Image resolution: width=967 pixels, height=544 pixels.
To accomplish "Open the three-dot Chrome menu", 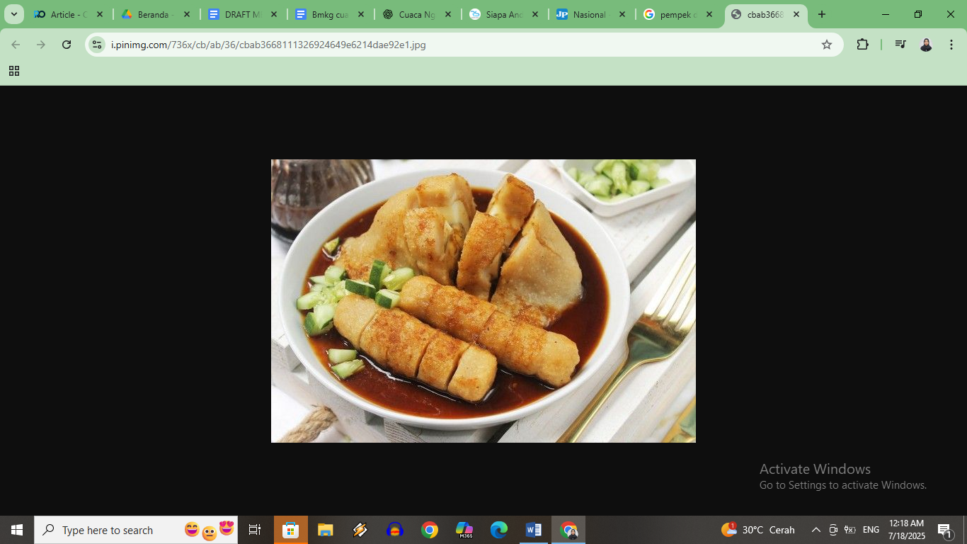I will (x=951, y=44).
